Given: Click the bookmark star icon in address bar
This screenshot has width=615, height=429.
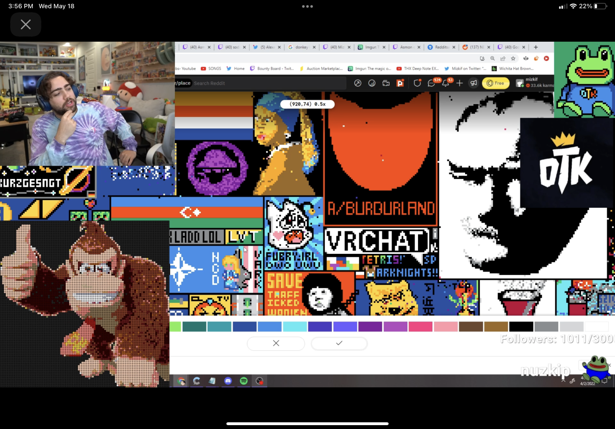Looking at the screenshot, I should click(513, 59).
